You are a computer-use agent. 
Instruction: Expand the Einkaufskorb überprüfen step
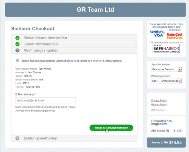[74, 38]
